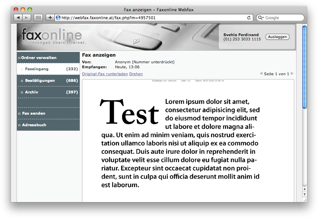Go to previous fax page arrow
The image size is (318, 218).
coord(261,74)
